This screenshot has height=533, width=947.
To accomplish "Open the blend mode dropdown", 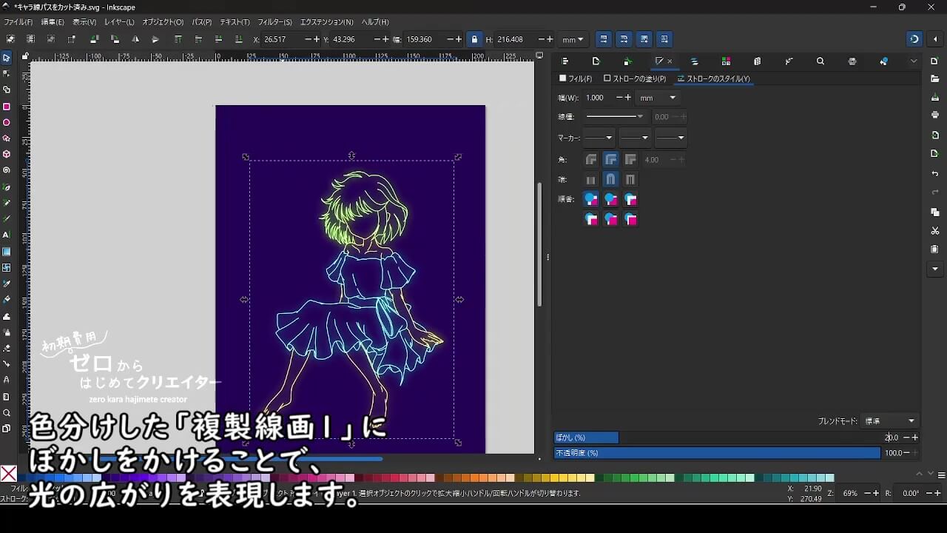I will click(x=890, y=420).
